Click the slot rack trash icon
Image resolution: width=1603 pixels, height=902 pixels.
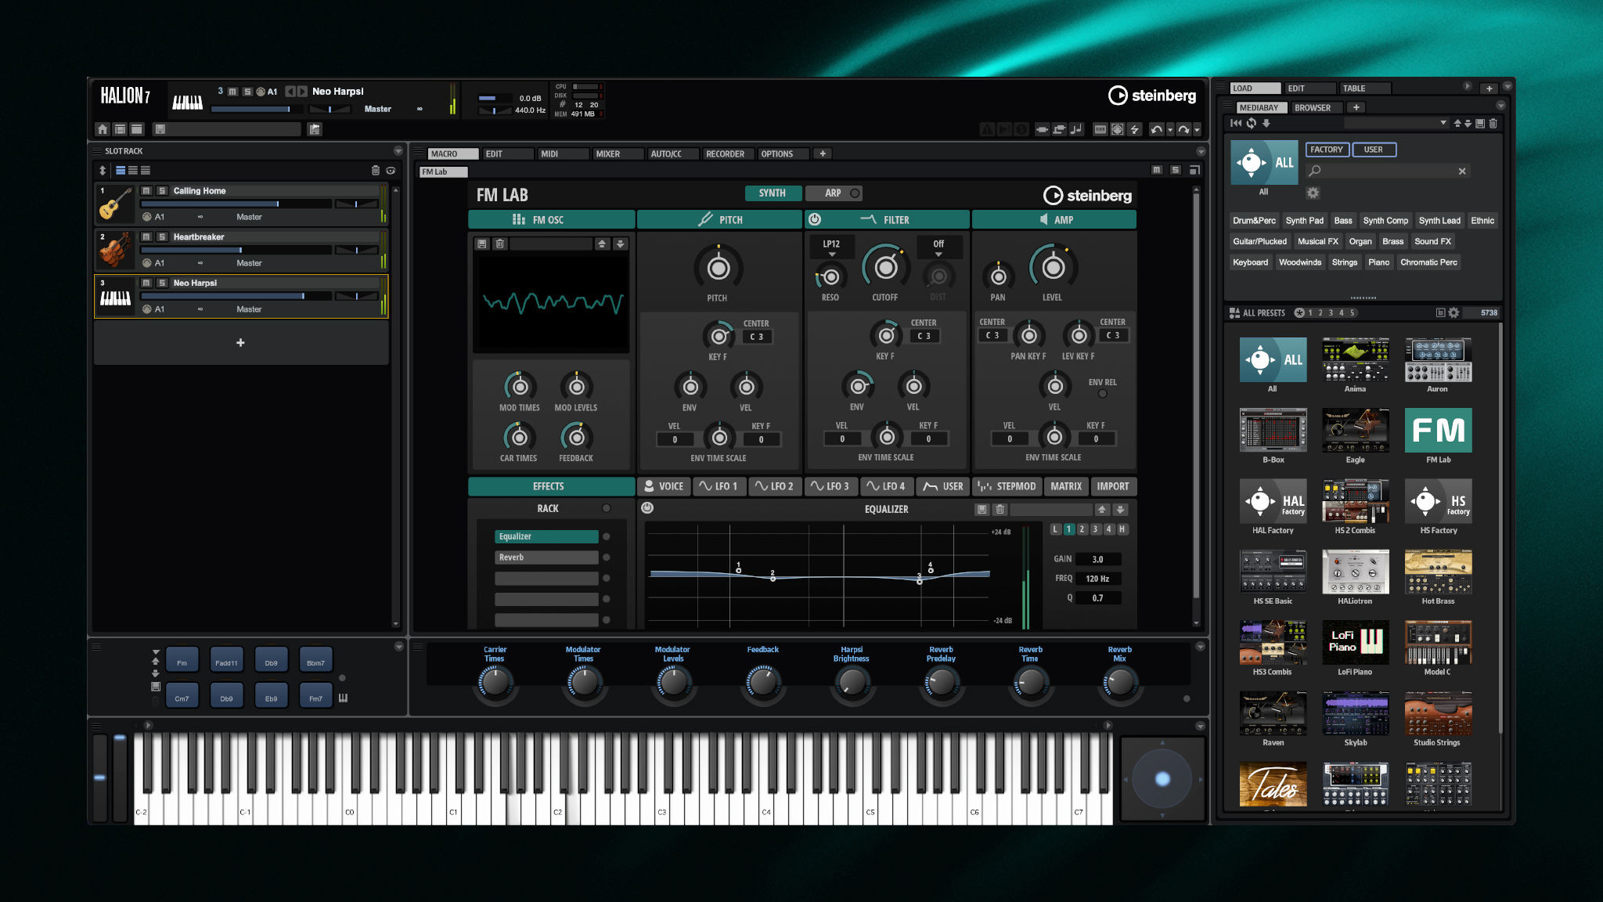375,170
